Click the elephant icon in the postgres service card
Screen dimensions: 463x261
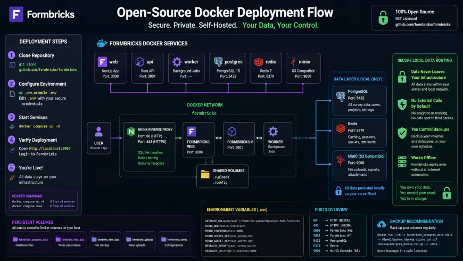218,62
